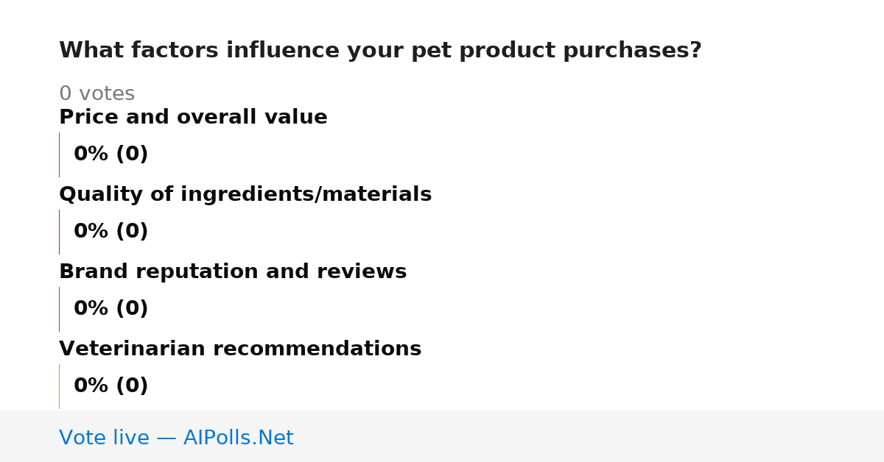Screen dimensions: 884x462
Task: Click the red bar for Quality option
Action: [59, 232]
